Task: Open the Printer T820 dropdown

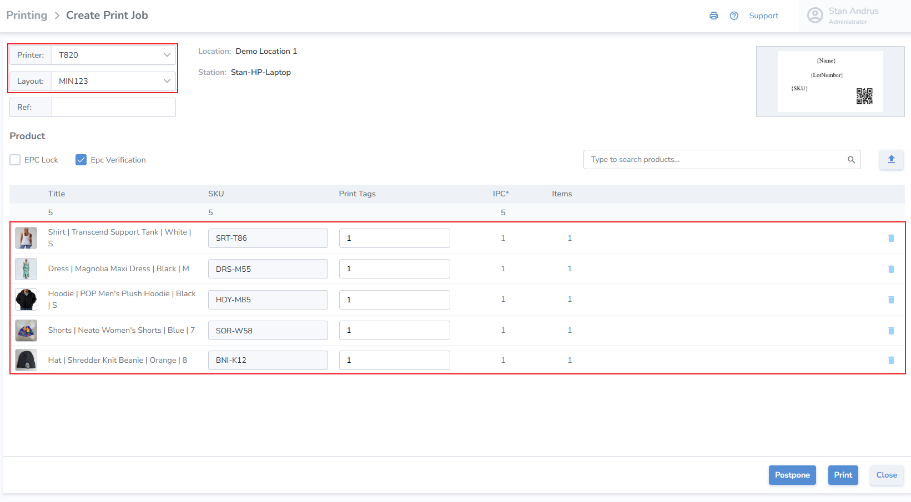Action: tap(113, 55)
